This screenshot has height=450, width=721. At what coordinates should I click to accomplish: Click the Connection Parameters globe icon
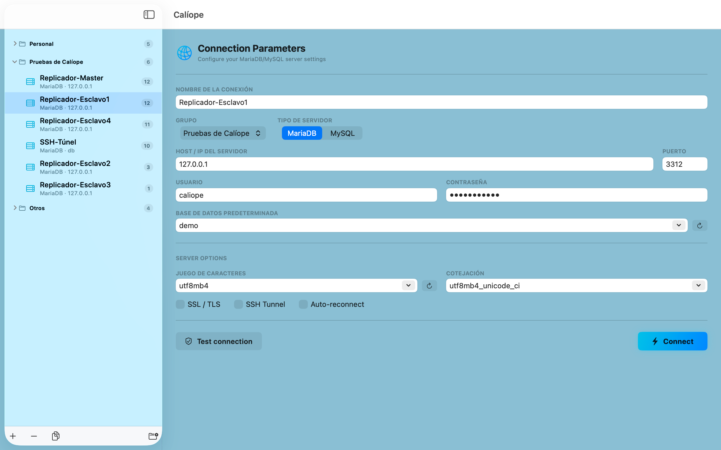coord(184,53)
